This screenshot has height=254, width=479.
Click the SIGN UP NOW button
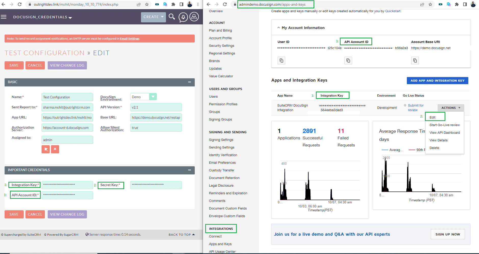(448, 234)
